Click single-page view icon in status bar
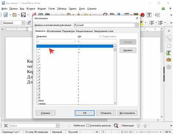Screen dimensions: 173x134 [122, 132]
